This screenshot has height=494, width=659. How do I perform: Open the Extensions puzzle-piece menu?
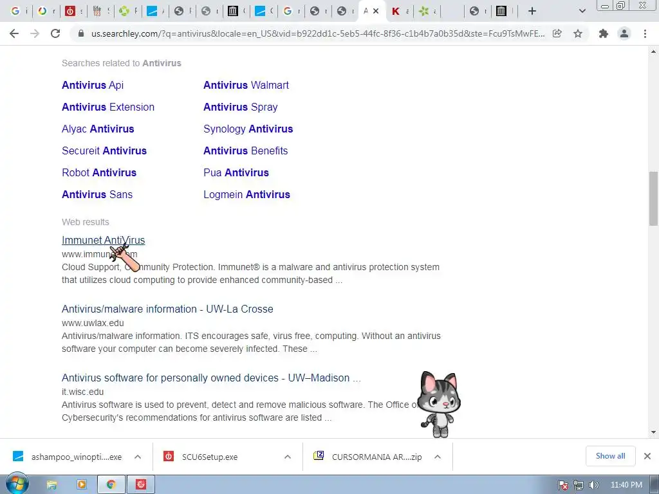[x=604, y=33]
